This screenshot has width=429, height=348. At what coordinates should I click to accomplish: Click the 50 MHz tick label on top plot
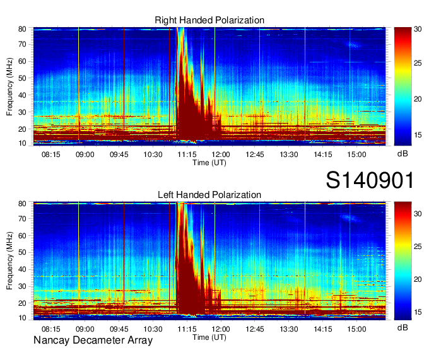(22, 78)
